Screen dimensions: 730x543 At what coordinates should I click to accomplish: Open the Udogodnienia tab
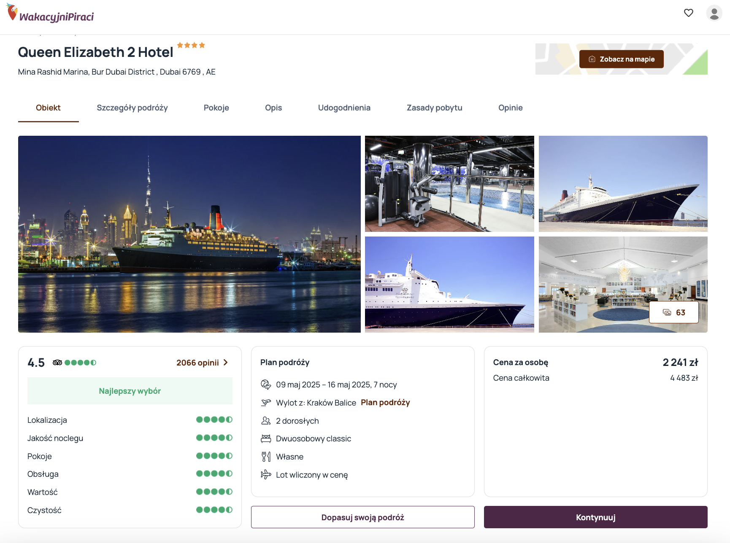344,108
